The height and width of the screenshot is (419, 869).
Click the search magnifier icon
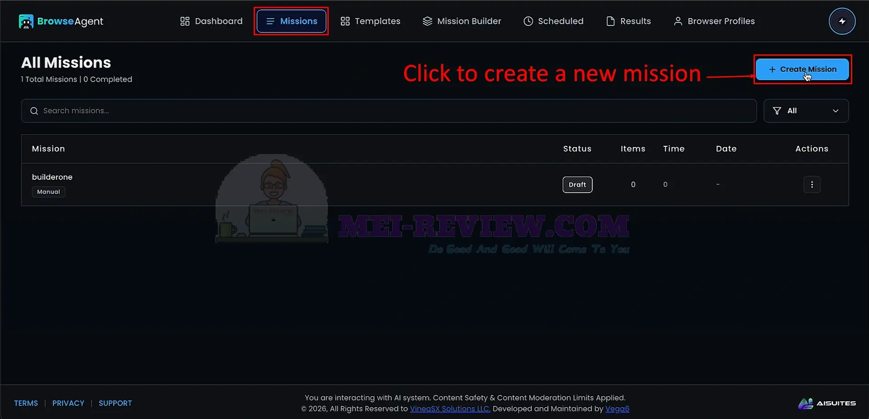coord(34,111)
